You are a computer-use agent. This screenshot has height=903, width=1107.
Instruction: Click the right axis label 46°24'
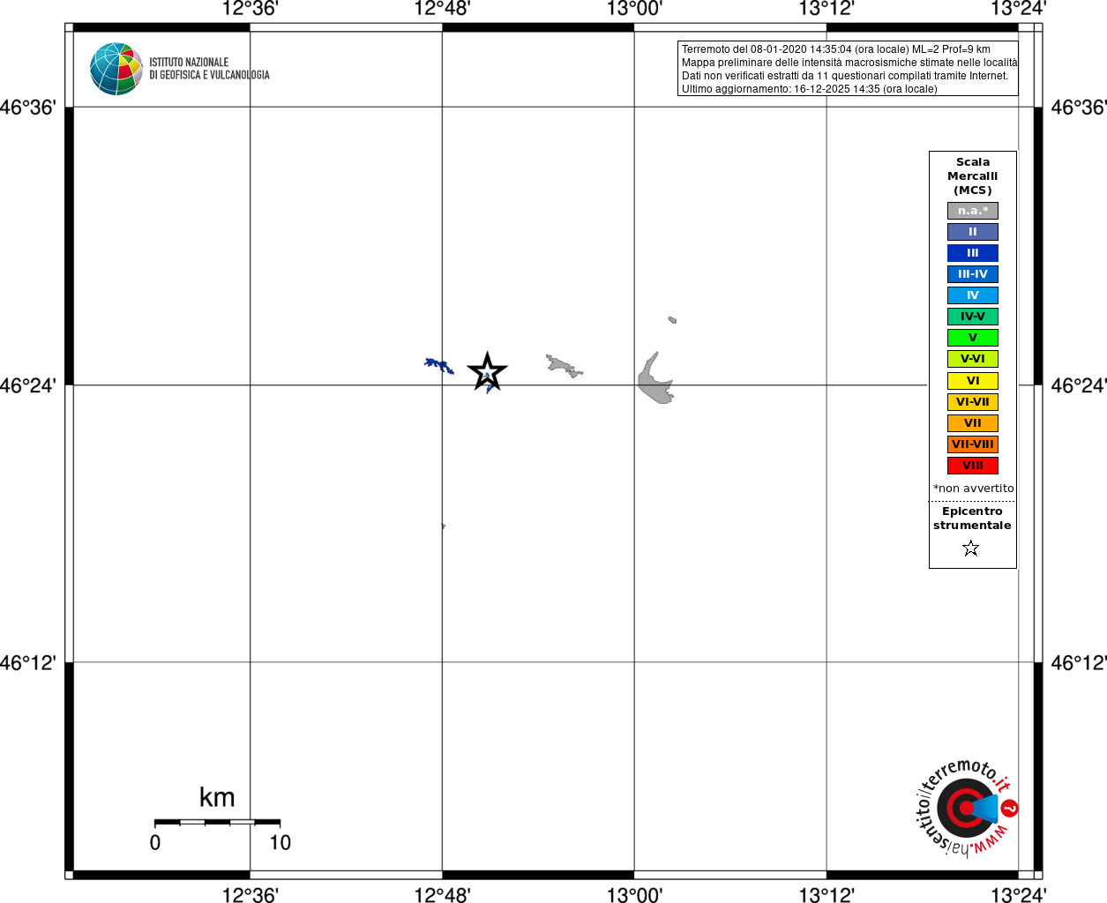[x=1078, y=385]
